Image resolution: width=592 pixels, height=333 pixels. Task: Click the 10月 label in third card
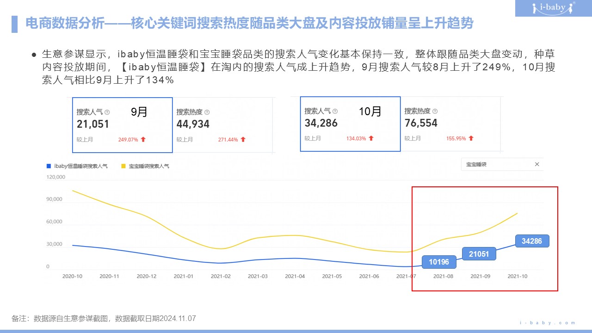click(x=370, y=111)
